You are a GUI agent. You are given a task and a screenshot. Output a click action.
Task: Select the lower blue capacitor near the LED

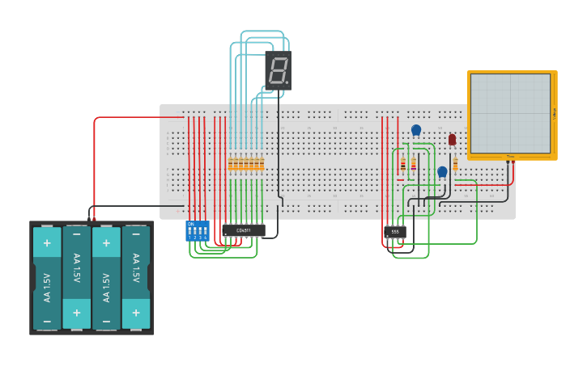[x=442, y=172]
